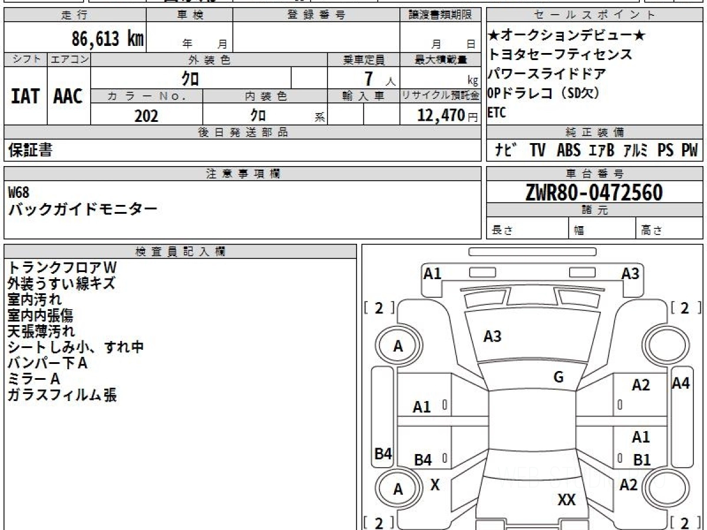
Task: Click ETC in the sales points
Action: pos(497,112)
